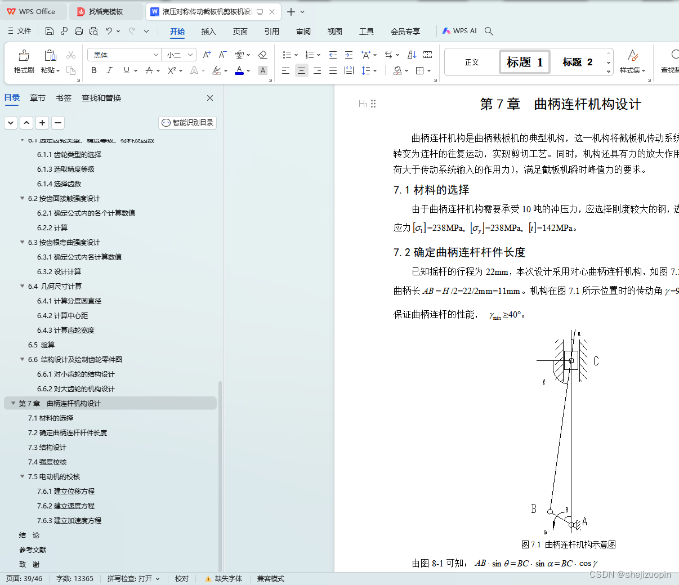This screenshot has width=679, height=585.
Task: Click the WPS AI button
Action: tap(459, 31)
